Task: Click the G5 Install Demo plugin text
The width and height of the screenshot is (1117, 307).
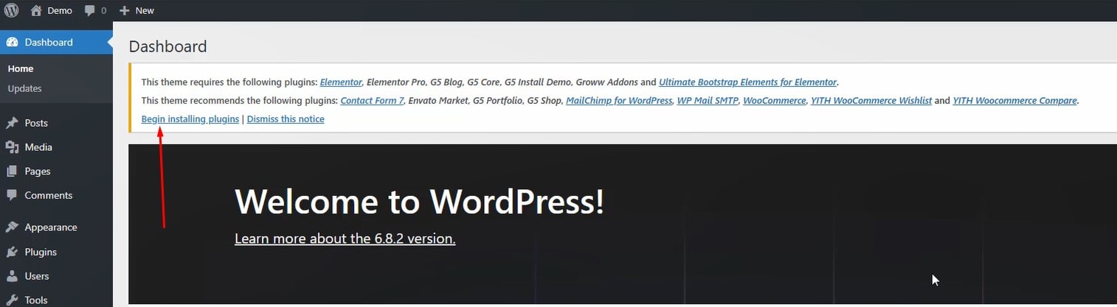Action: tap(538, 82)
